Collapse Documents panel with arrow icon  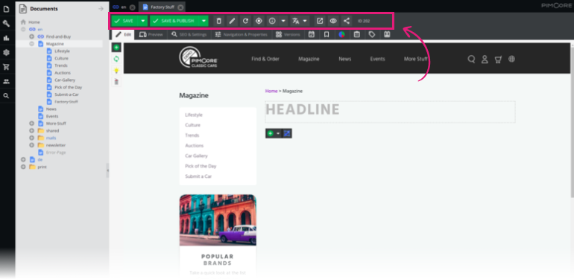[x=101, y=9]
